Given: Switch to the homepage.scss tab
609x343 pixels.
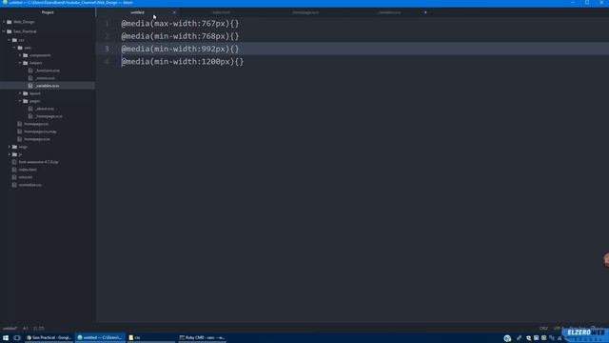Looking at the screenshot, I should 305,12.
